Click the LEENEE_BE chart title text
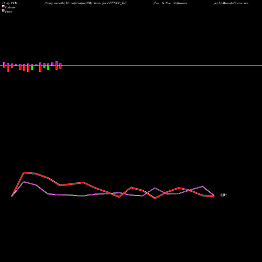 click(x=85, y=3)
